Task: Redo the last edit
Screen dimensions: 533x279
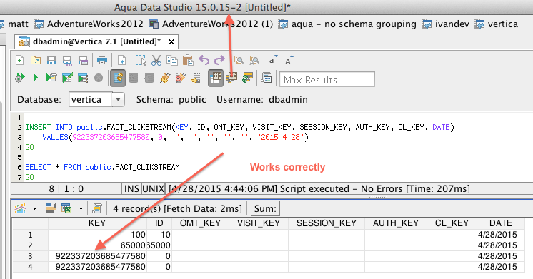Action: (x=219, y=61)
